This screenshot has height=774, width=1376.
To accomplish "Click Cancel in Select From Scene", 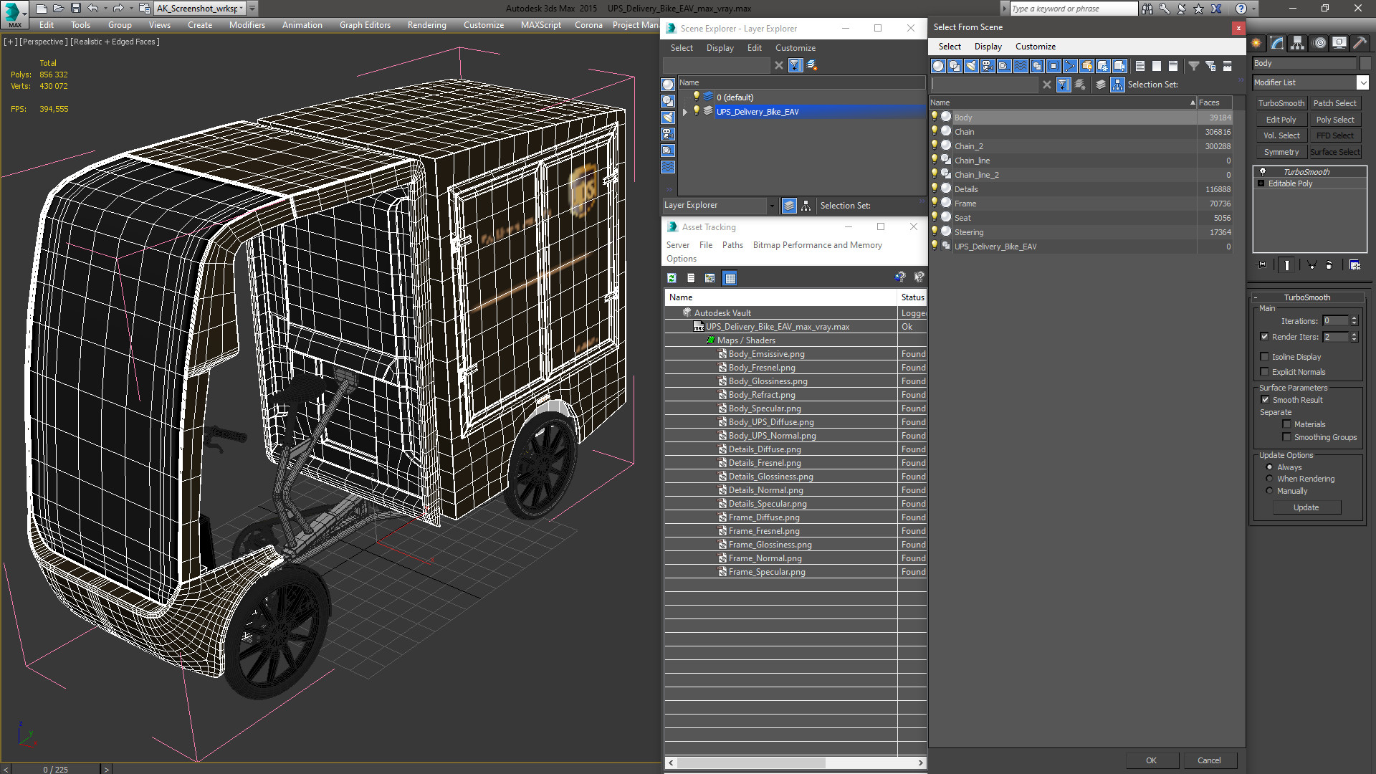I will pos(1209,760).
